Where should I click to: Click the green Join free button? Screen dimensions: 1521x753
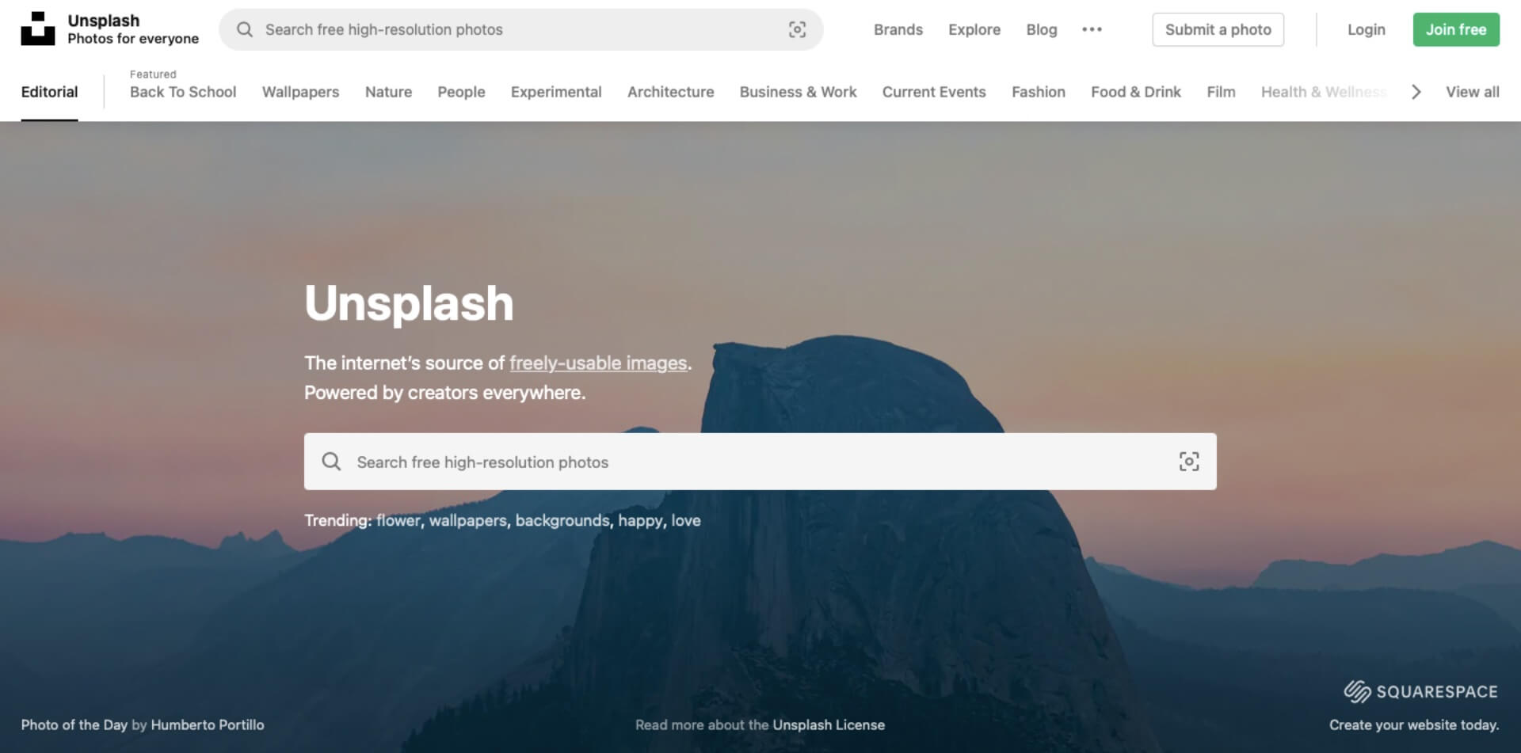click(1456, 29)
